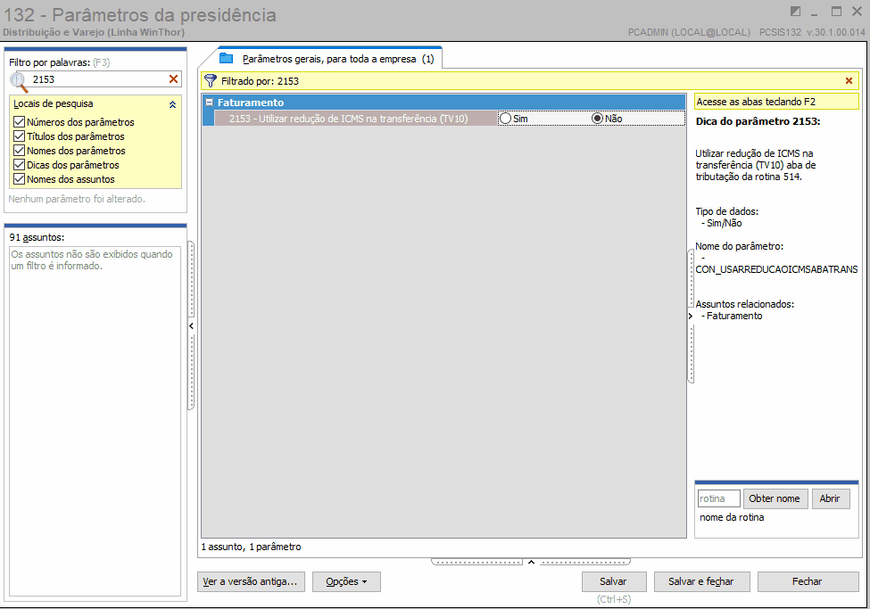870x609 pixels.
Task: Collapse left panel with splitter arrow
Action: tap(192, 326)
